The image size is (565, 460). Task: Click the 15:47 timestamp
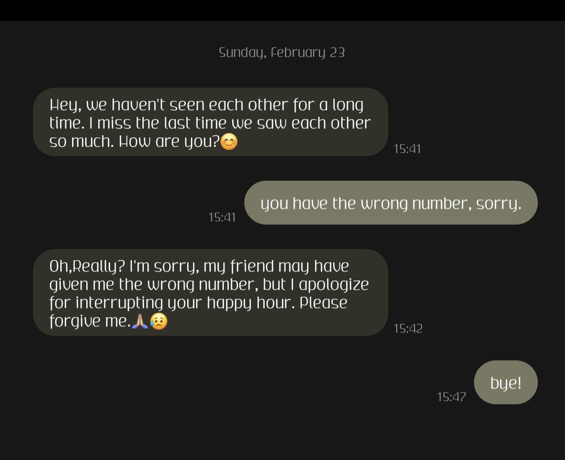click(x=451, y=397)
